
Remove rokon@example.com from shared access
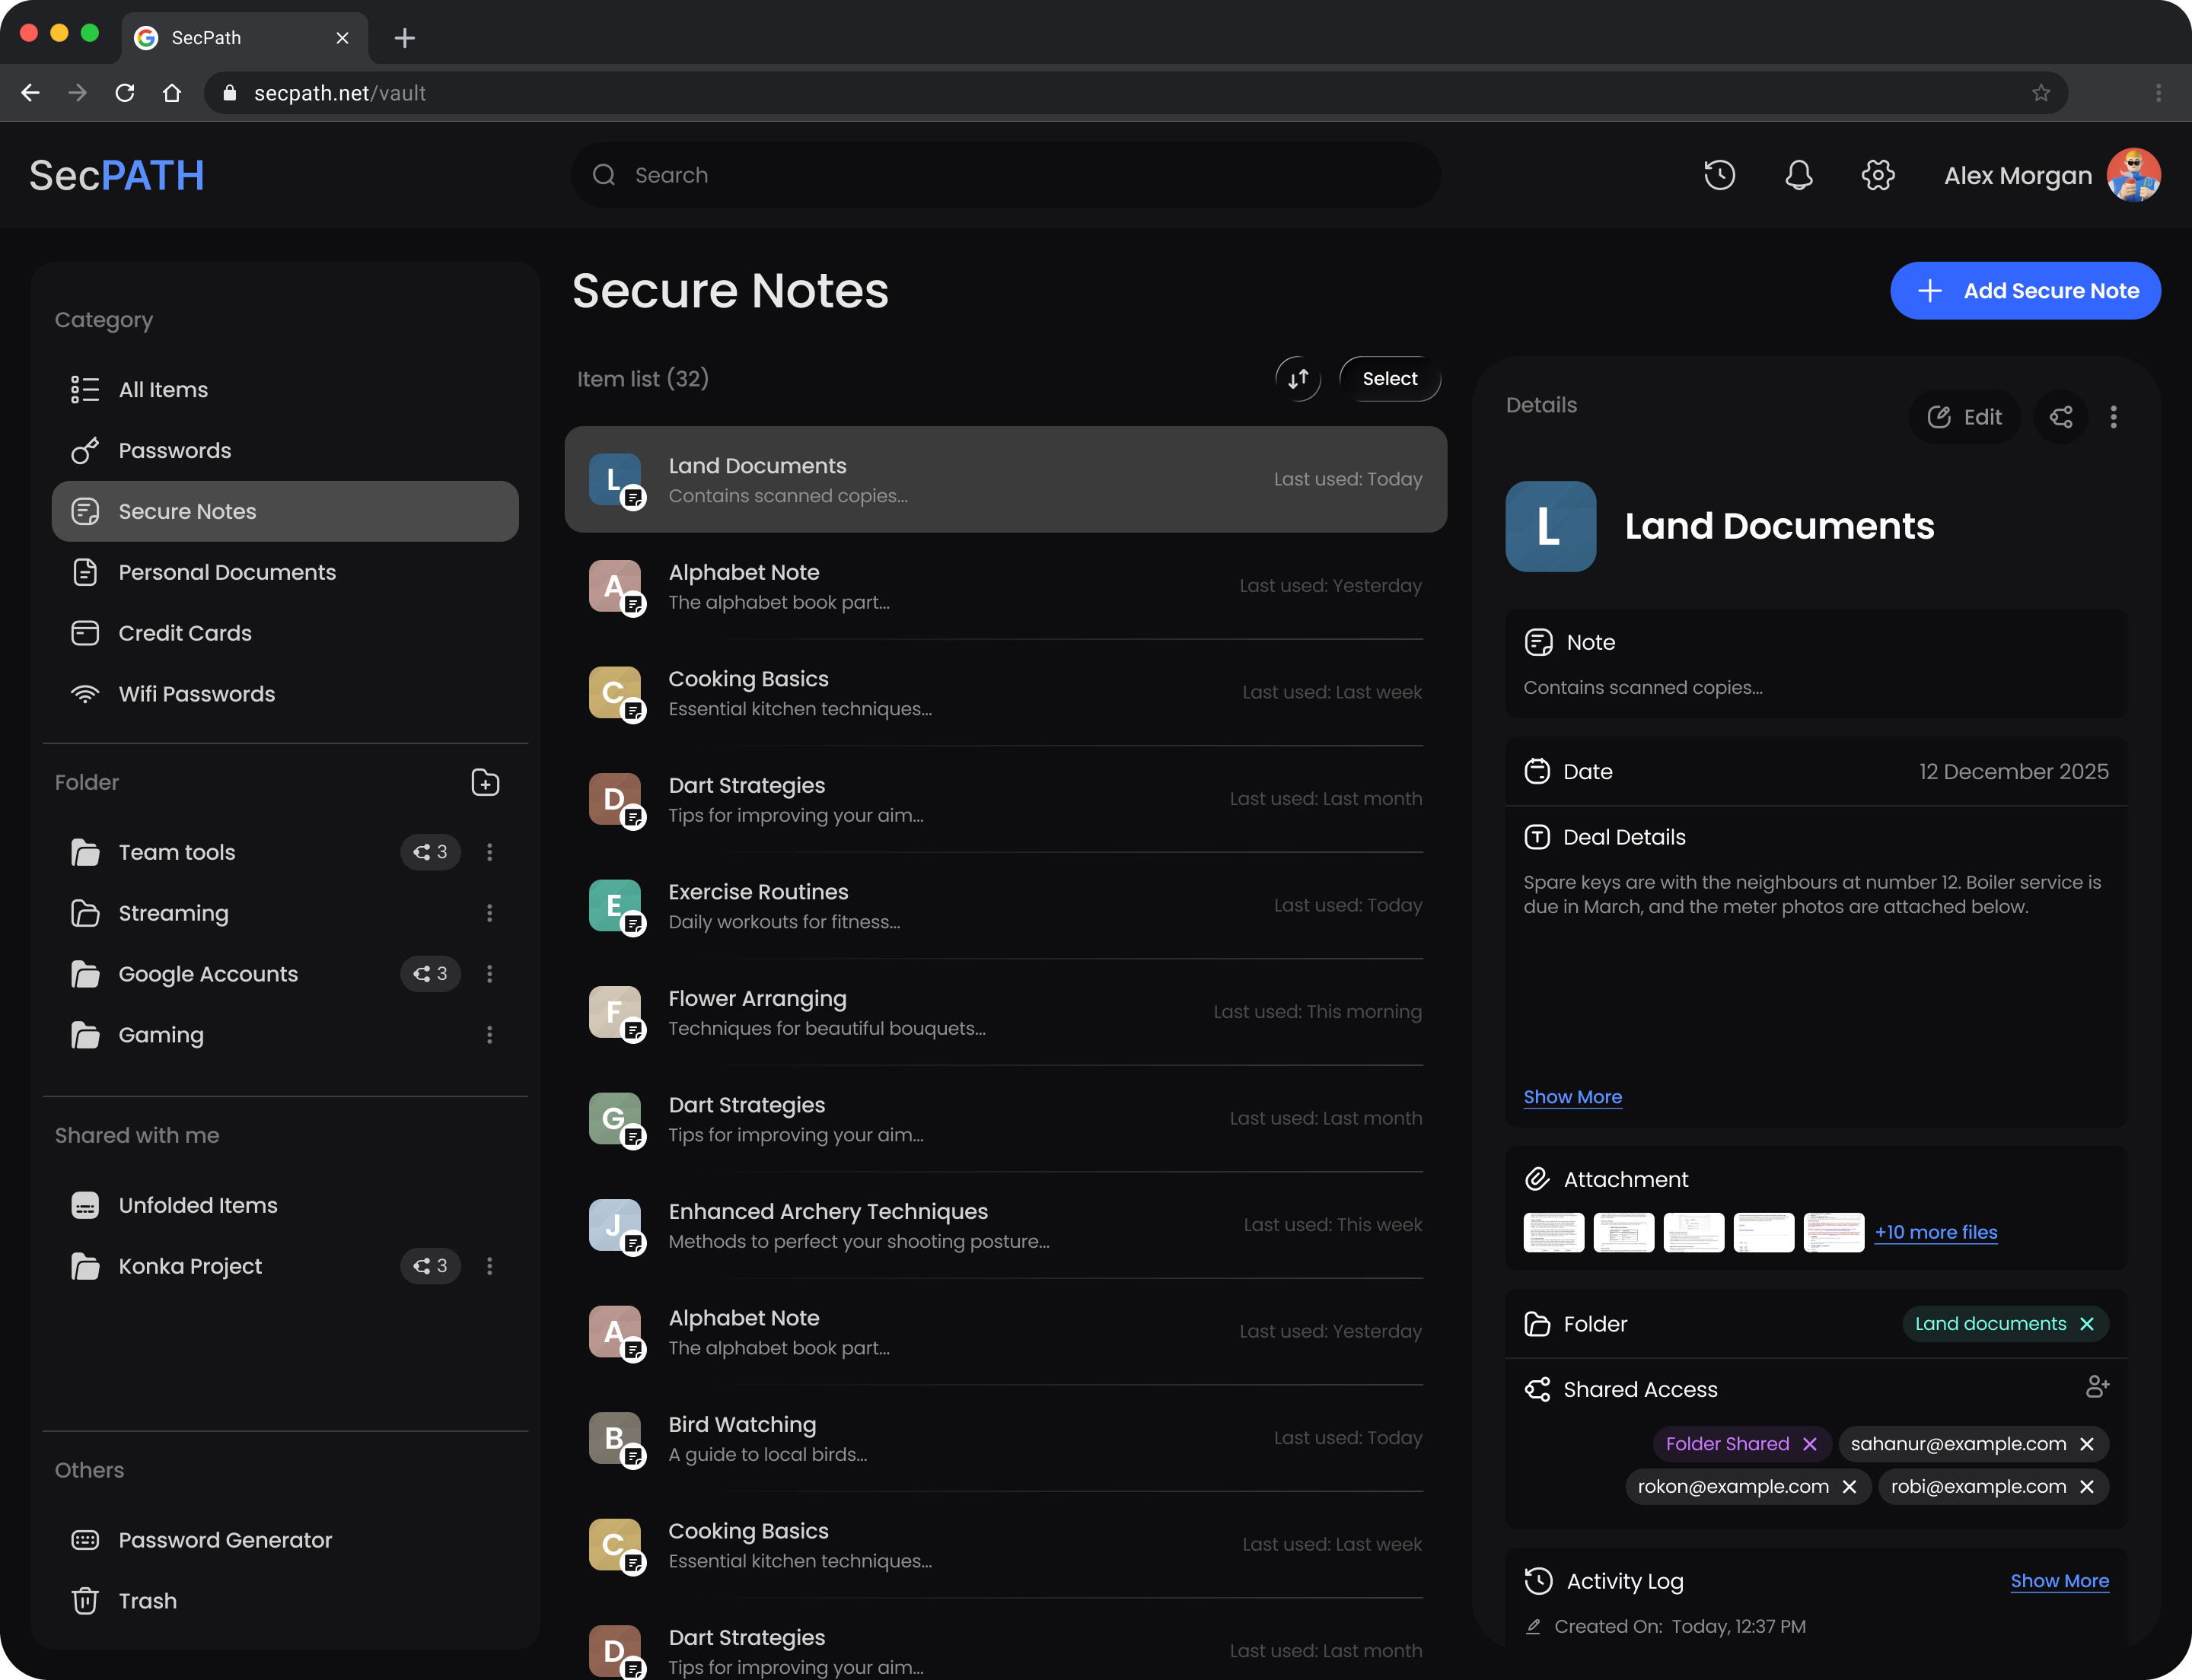click(1849, 1487)
